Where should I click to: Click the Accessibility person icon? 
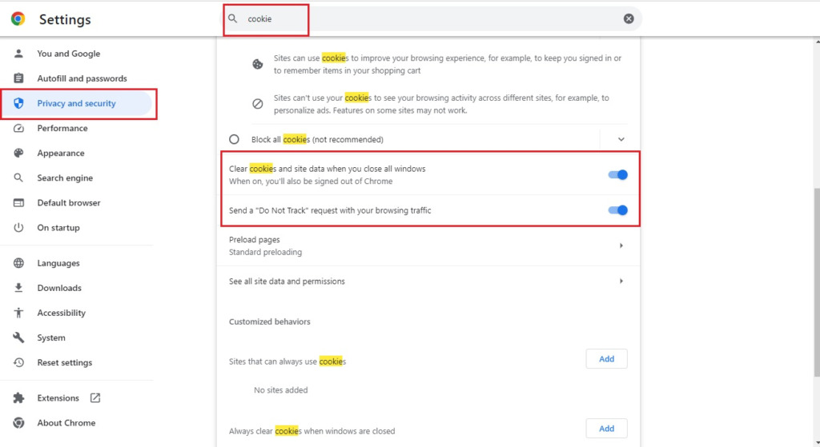pos(18,313)
